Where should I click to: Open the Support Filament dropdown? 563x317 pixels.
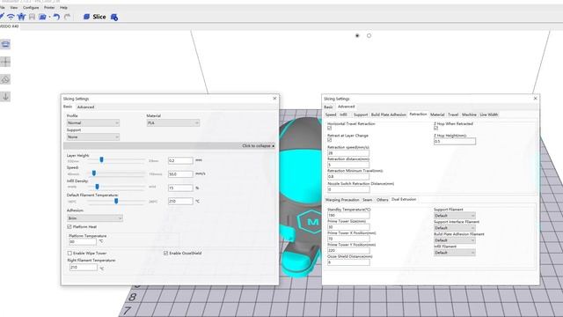[x=455, y=216]
